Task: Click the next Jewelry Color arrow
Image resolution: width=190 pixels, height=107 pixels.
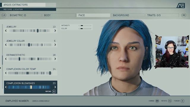Action: (55, 45)
